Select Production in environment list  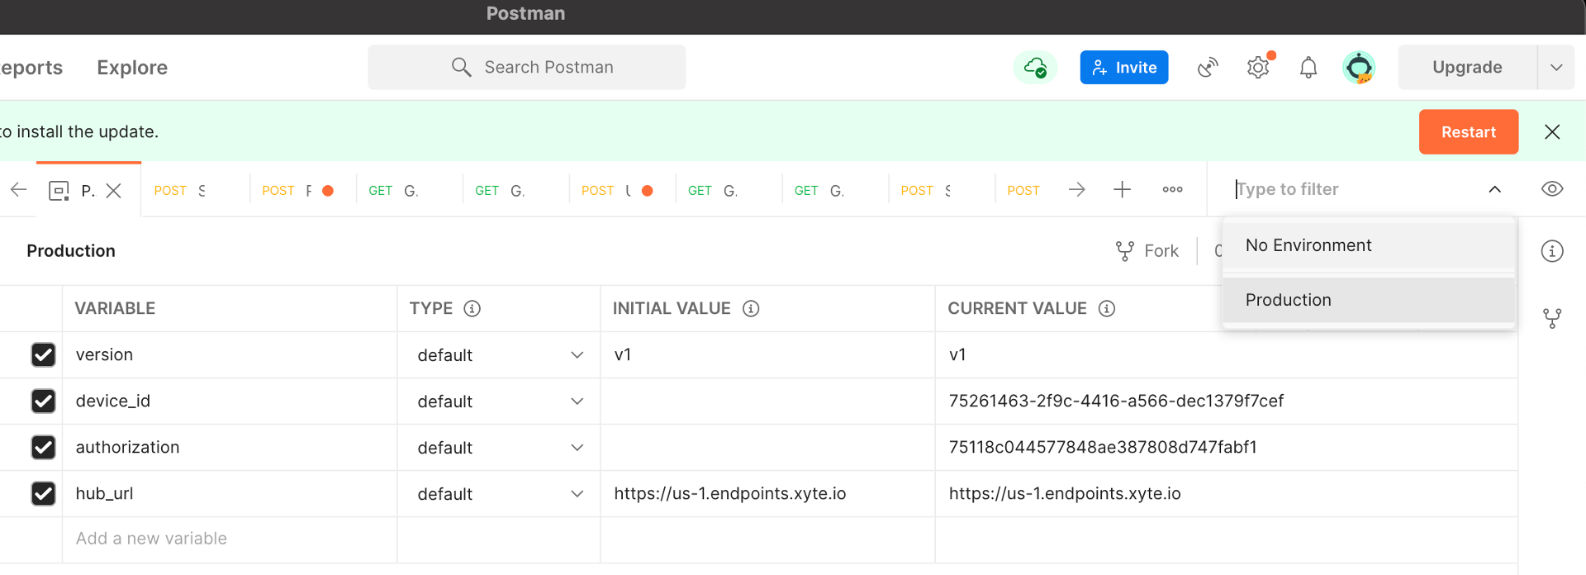tap(1369, 300)
